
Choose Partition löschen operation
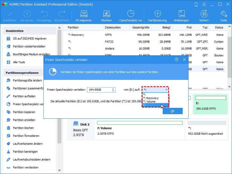(x=20, y=128)
